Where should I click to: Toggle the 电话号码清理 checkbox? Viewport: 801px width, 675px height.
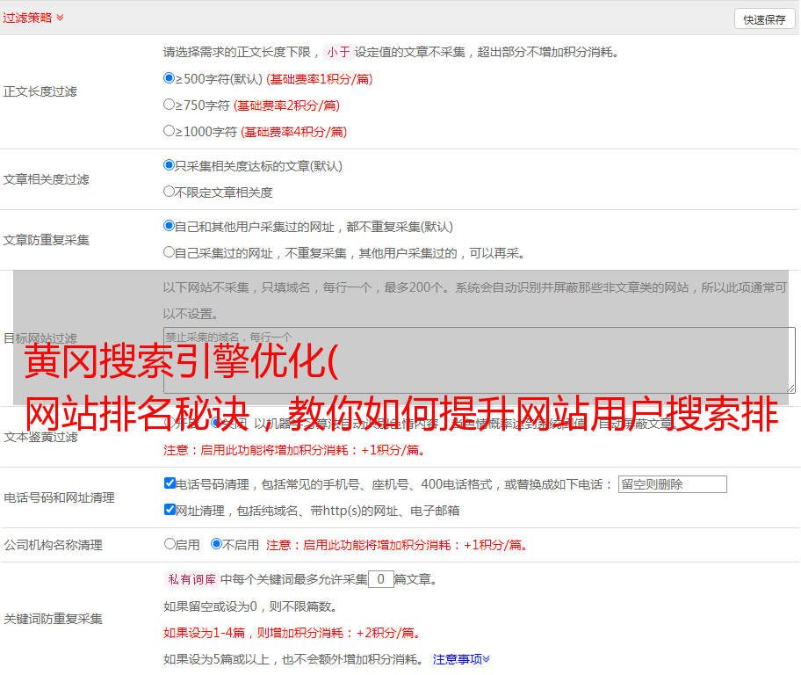(x=170, y=483)
